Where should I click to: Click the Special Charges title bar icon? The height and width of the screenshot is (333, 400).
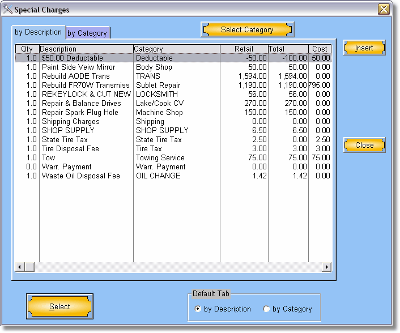point(7,9)
